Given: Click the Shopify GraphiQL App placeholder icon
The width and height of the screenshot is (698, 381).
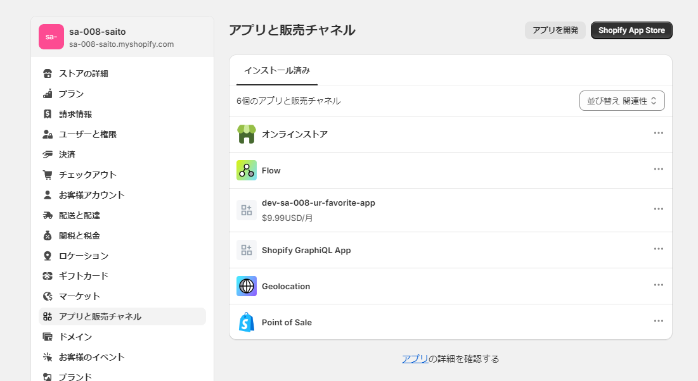Looking at the screenshot, I should coord(247,250).
